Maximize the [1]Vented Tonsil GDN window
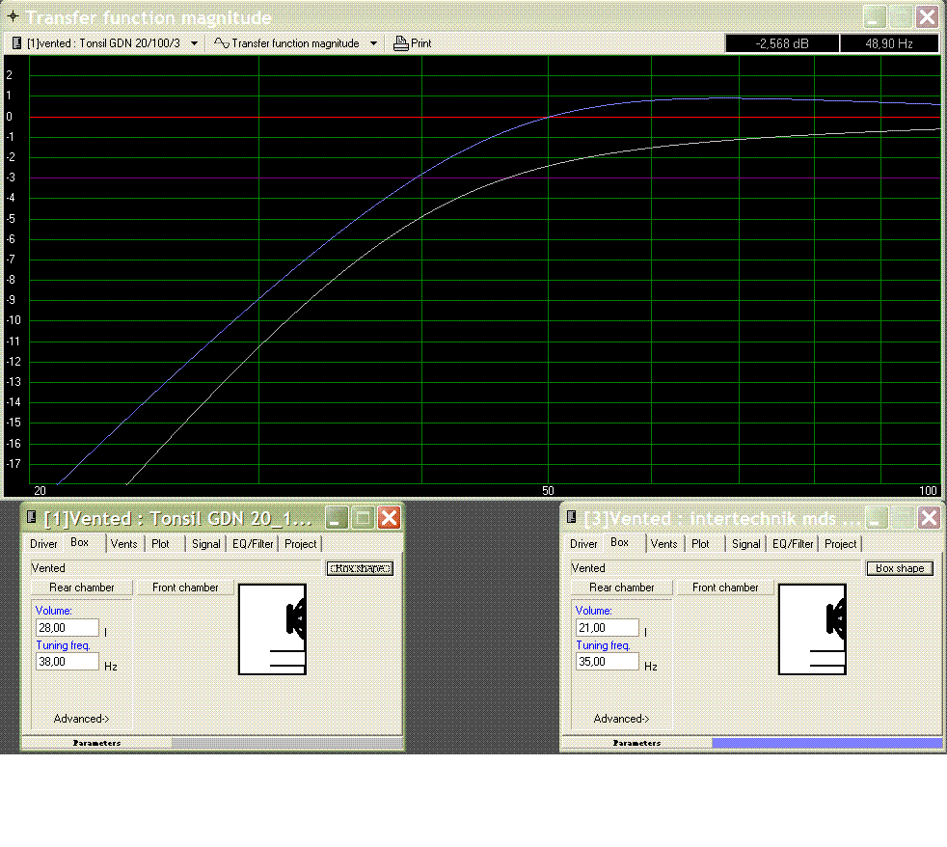Screen dimensions: 947x847 [x=363, y=518]
